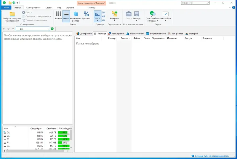Switch to Процент display mode
This screenshot has height=159, width=237.
(86, 15)
